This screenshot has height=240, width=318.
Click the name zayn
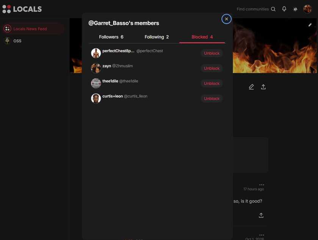coord(107,66)
